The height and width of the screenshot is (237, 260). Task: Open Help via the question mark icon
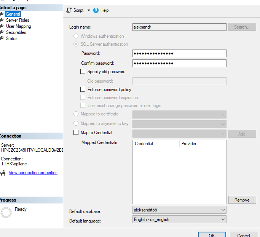pos(96,10)
